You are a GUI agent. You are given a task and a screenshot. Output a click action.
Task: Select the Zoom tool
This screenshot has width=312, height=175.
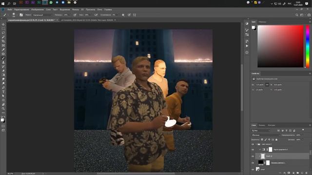(3, 108)
